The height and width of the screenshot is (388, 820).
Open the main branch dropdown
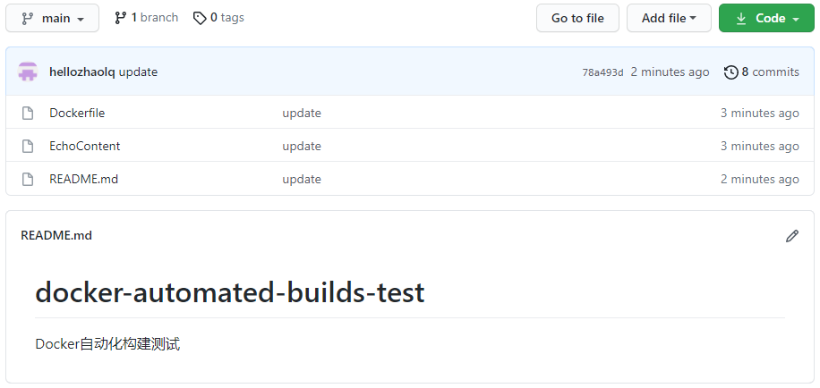(x=53, y=18)
